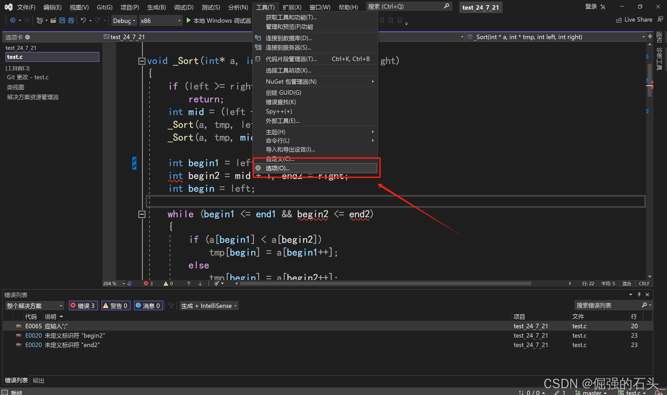Viewport: 667px width, 395px height.
Task: Pin the Error List panel
Action: tap(639, 294)
